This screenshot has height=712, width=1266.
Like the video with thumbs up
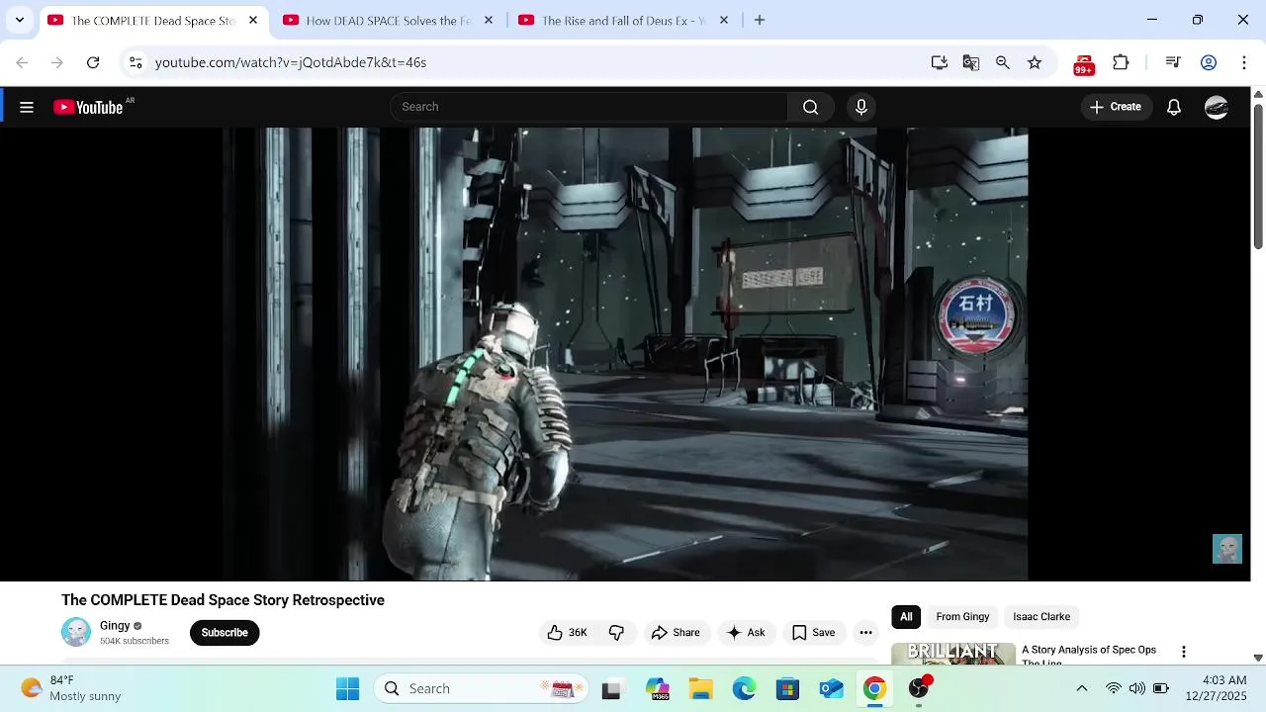(x=555, y=633)
